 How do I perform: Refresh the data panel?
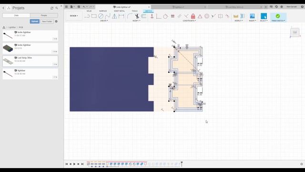[x=52, y=8]
